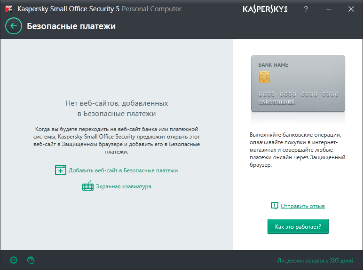This screenshot has width=363, height=270.
Task: Click the bank card illustration
Action: coord(298,84)
